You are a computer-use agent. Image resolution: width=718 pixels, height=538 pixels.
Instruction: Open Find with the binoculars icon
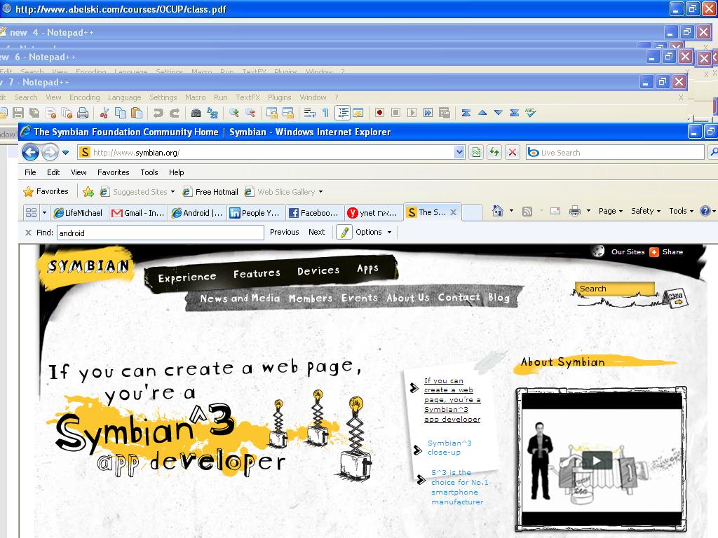click(x=196, y=113)
